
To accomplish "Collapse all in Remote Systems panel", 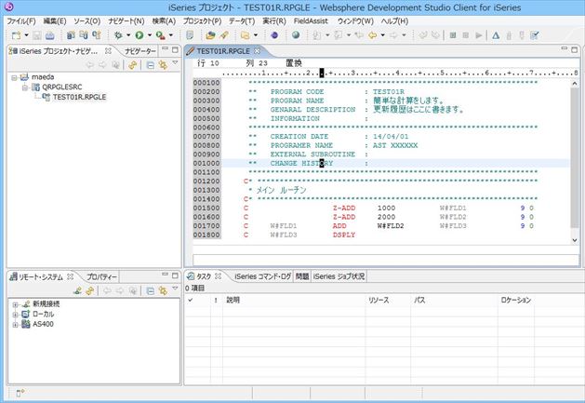I will coord(150,290).
